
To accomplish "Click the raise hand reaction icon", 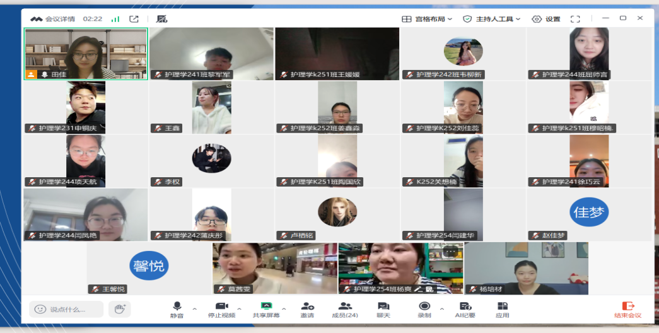I will 119,309.
